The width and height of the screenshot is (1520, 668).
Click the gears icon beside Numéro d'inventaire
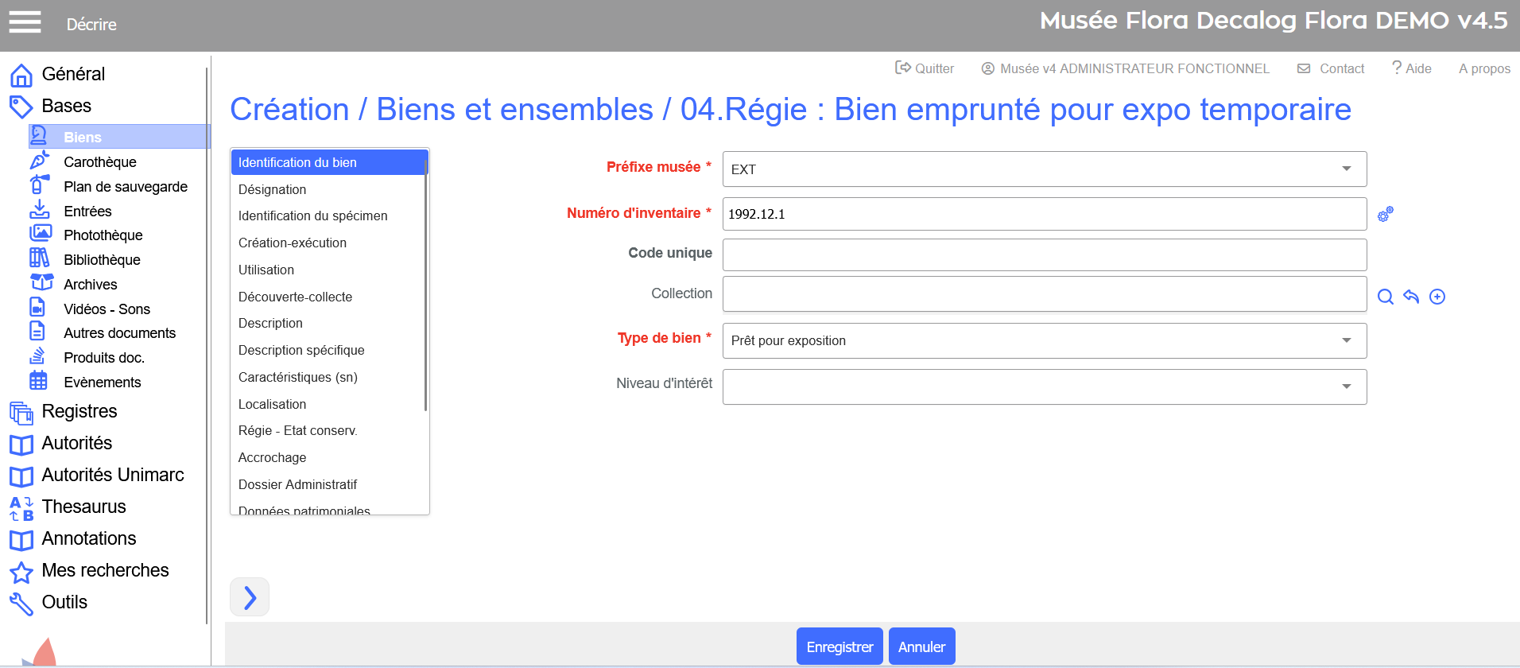click(x=1386, y=214)
